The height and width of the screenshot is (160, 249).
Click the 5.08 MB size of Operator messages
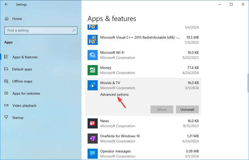click(192, 151)
